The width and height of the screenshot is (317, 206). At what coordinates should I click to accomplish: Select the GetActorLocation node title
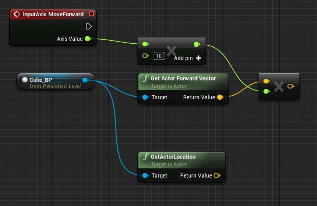173,157
